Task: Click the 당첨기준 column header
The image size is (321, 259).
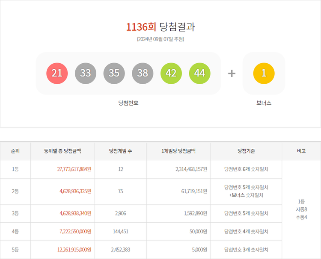Action: pyautogui.click(x=246, y=151)
